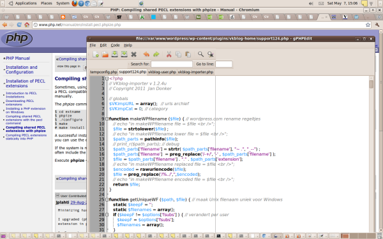Save the file with the Save icon
Screen dimensions: 383x239
[114, 54]
